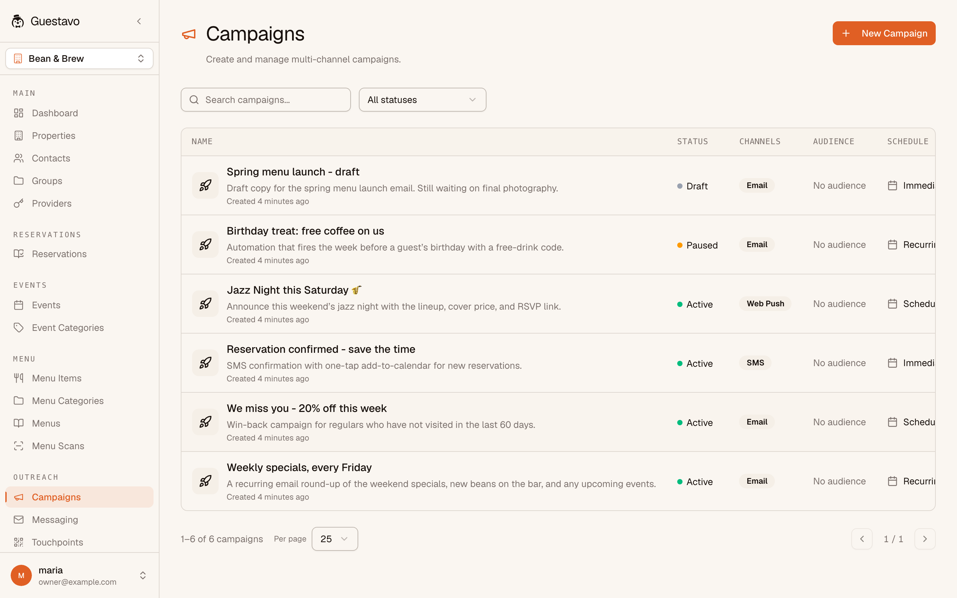Click the calendar icon in Spring menu row

[893, 185]
